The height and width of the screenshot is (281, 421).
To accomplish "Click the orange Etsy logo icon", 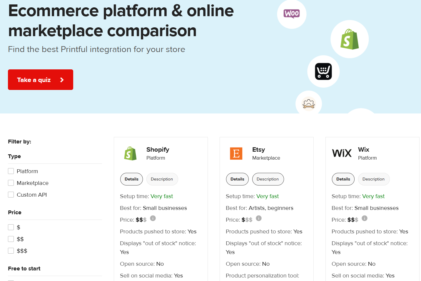I will pos(236,153).
